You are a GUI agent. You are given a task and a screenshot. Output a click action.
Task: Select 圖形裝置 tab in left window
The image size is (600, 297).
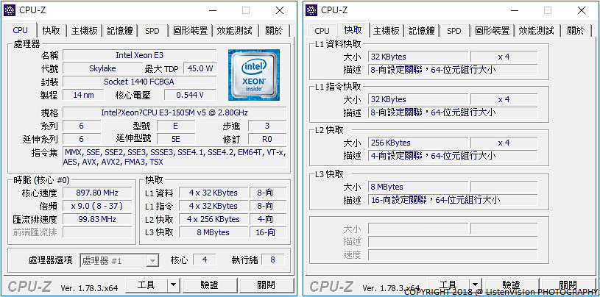pyautogui.click(x=190, y=31)
